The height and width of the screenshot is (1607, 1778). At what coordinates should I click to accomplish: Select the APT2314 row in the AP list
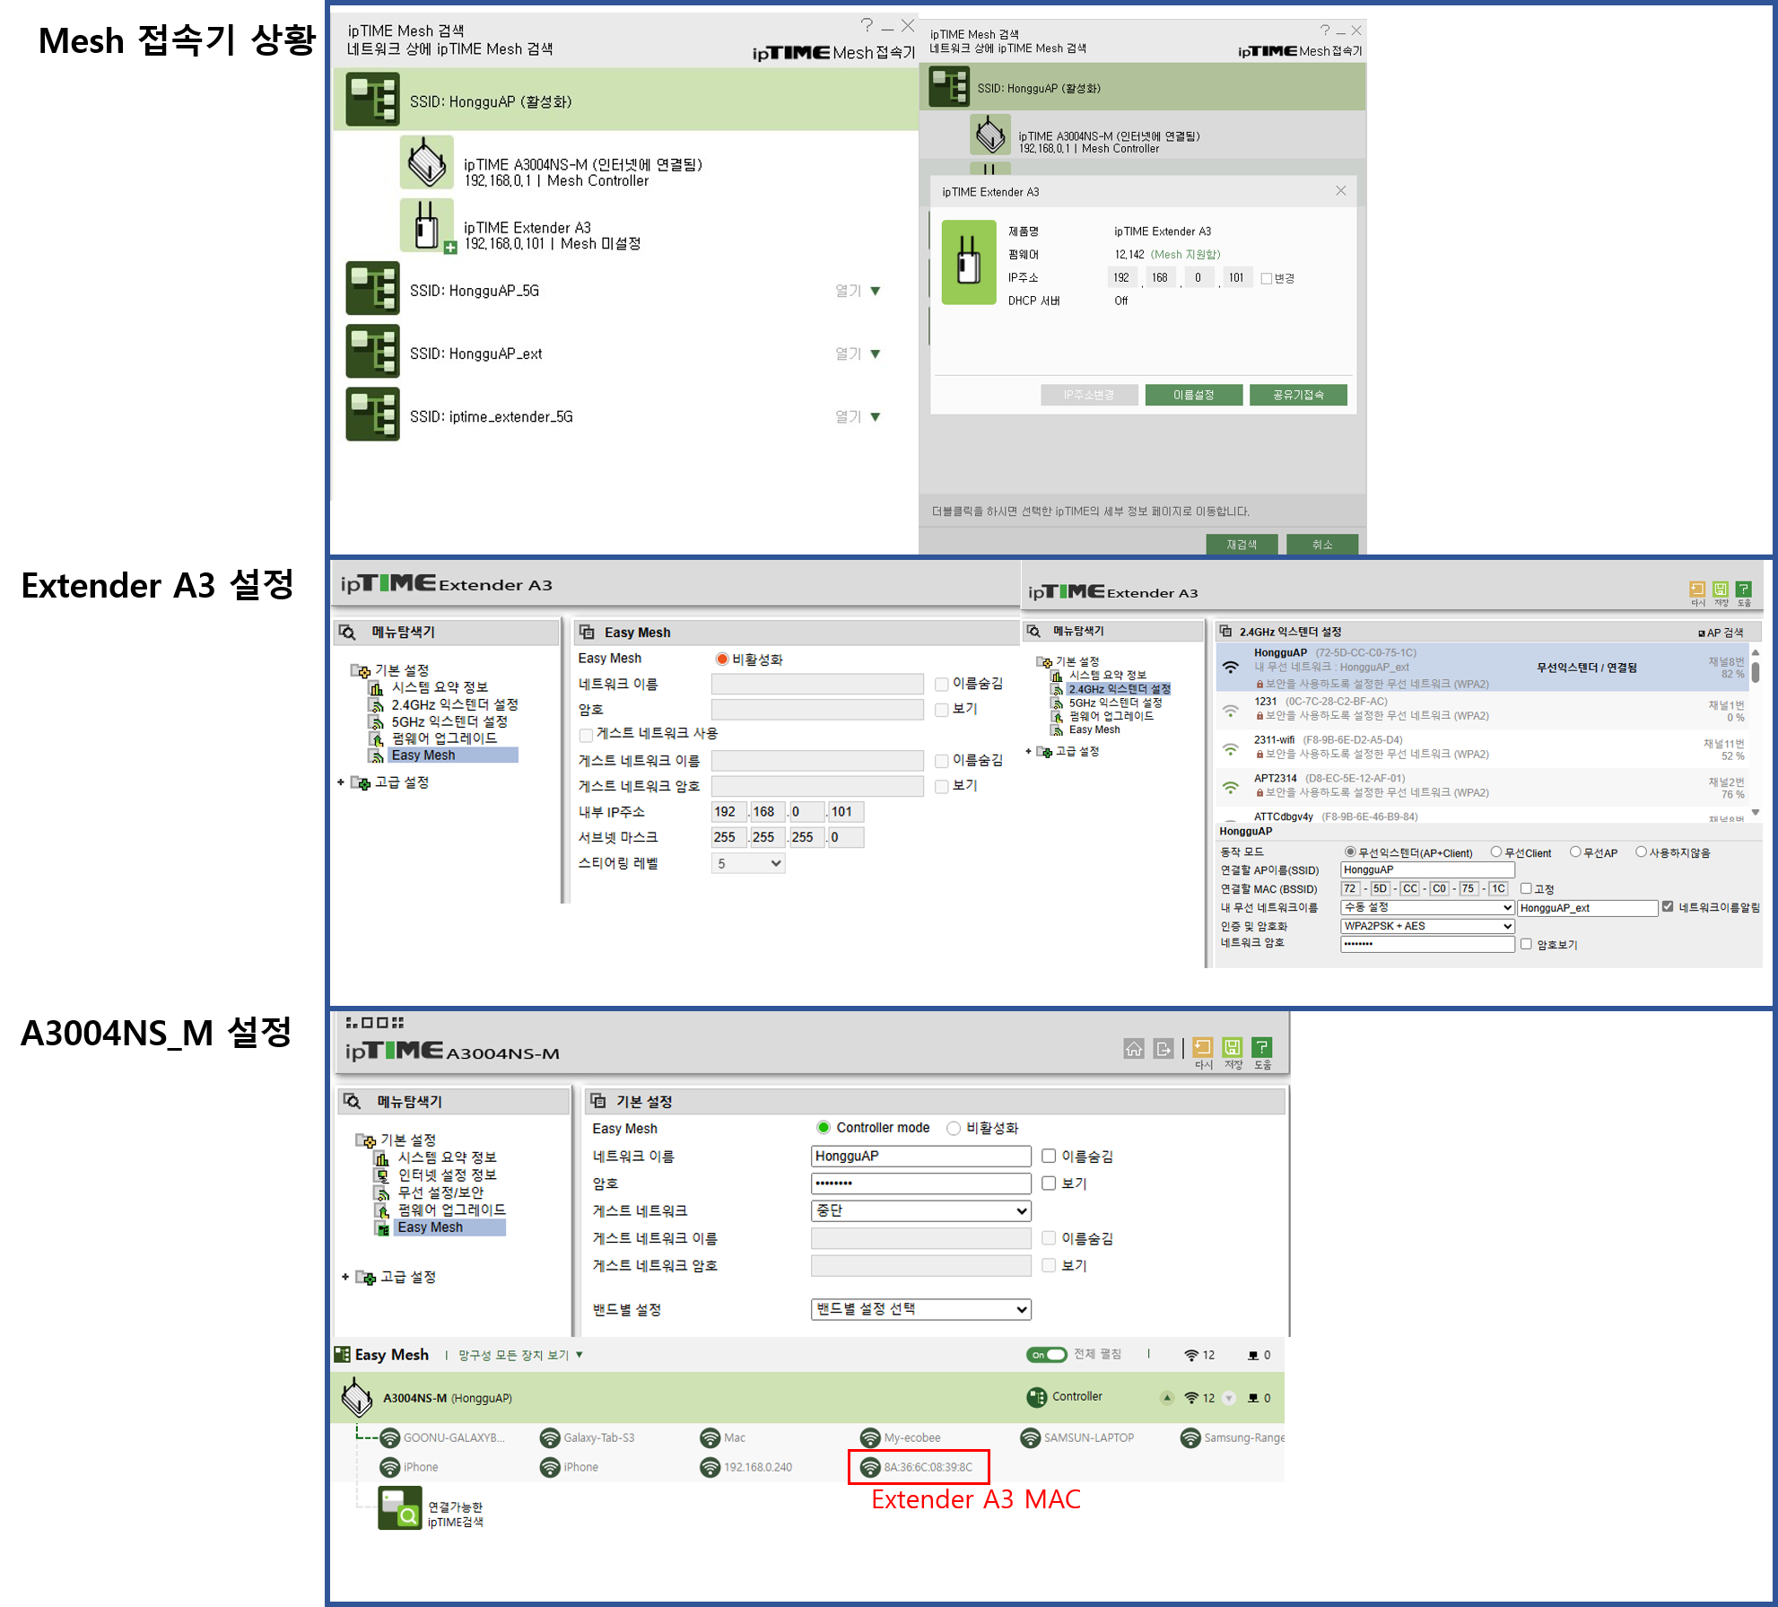pos(1483,786)
